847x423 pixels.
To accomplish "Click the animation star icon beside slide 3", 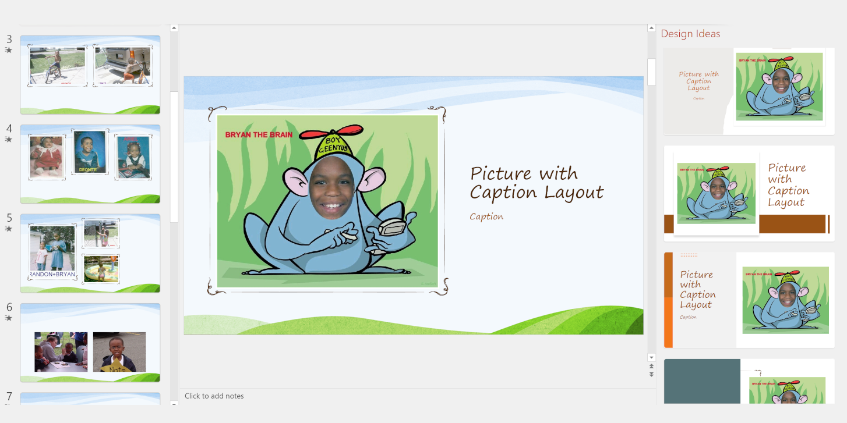I will coord(9,50).
